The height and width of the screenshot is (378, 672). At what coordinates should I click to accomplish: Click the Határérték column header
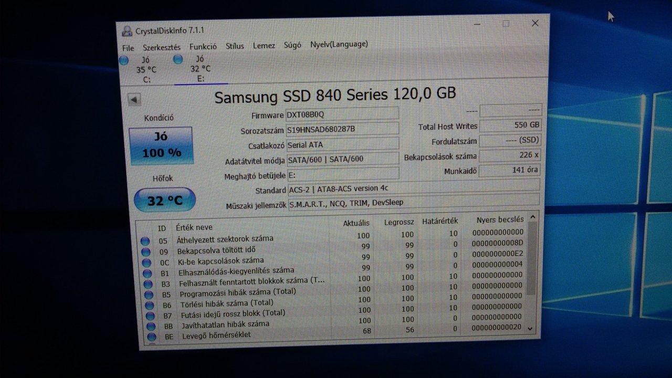tap(440, 221)
